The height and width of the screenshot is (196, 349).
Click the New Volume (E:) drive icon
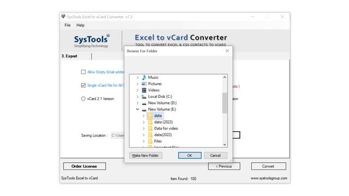coord(144,109)
